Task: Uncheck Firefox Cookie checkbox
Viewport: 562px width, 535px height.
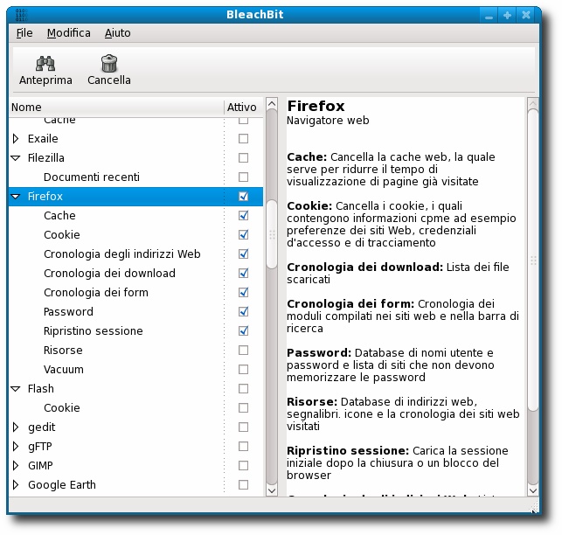Action: [243, 234]
